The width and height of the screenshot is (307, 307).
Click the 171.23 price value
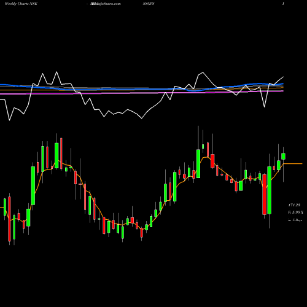[294, 205]
